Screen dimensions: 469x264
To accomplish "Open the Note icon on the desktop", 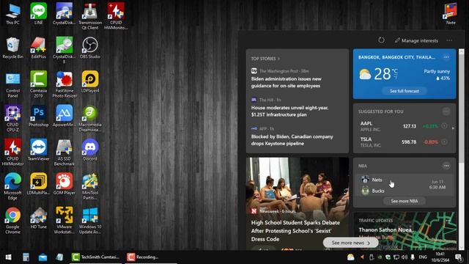I will (x=451, y=14).
